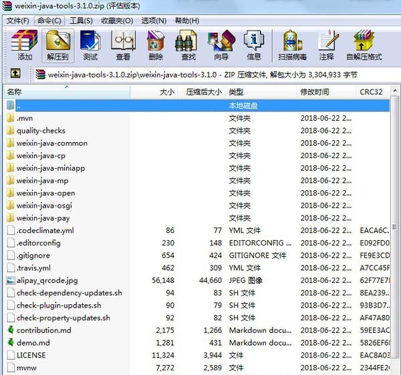Open the 收藏夹(O) menu
Screen dimensions: 401x375
117,21
